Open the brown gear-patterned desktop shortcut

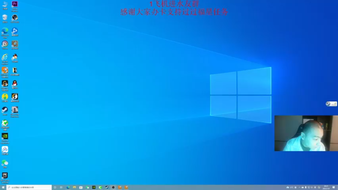(x=15, y=45)
